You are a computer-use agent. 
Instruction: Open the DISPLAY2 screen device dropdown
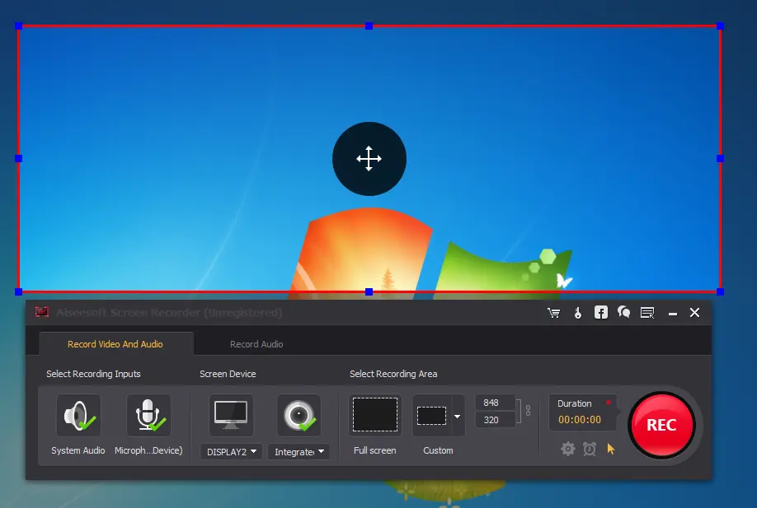pyautogui.click(x=230, y=450)
